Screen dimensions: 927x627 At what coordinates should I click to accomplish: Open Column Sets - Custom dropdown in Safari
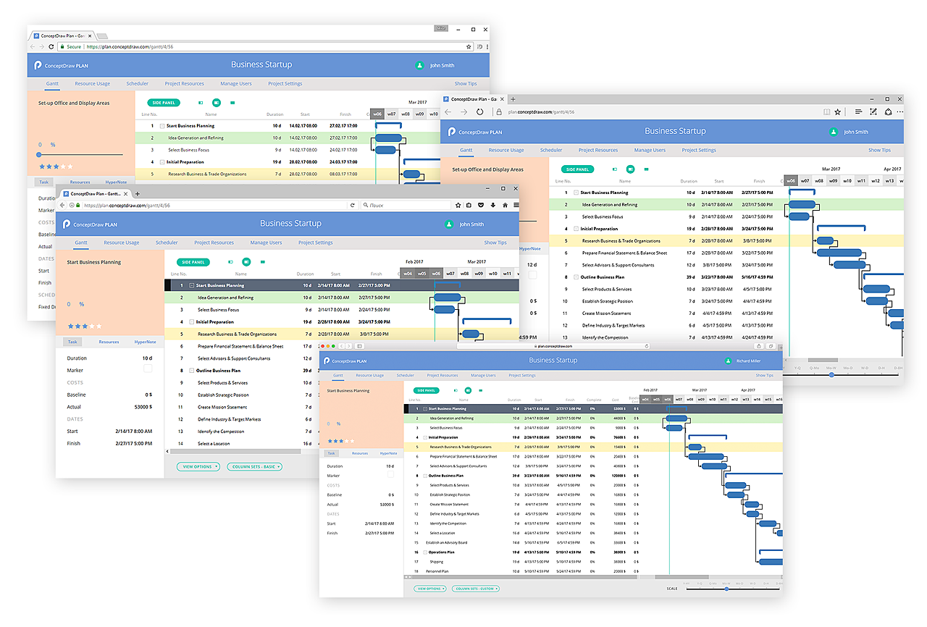(x=477, y=589)
